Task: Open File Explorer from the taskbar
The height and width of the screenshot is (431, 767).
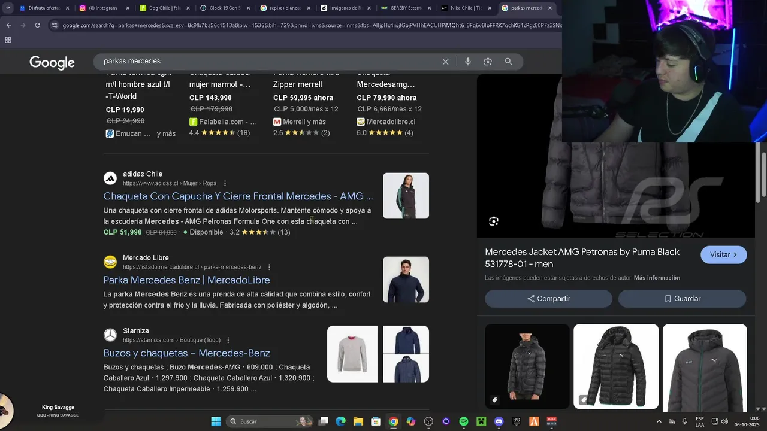Action: click(x=358, y=421)
